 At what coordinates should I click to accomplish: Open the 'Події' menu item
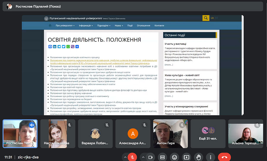tap(130, 26)
